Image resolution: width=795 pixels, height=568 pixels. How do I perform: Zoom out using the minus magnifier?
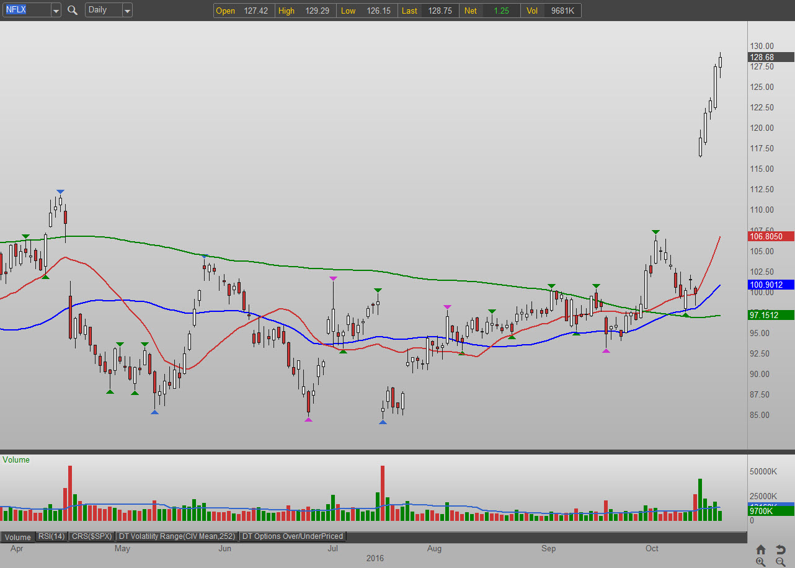point(781,562)
